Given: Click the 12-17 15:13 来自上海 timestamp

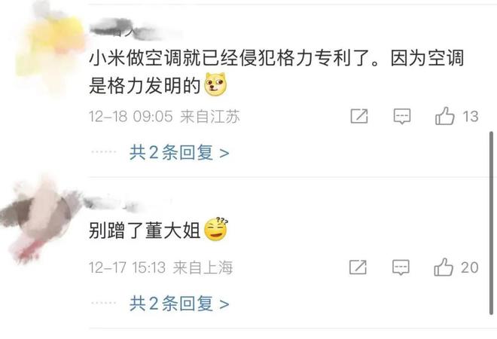Looking at the screenshot, I should pyautogui.click(x=160, y=267).
